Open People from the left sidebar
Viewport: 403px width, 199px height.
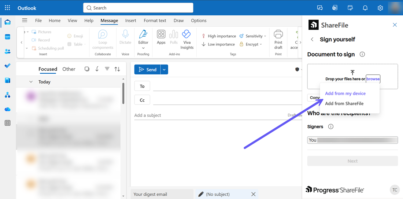pos(7,51)
